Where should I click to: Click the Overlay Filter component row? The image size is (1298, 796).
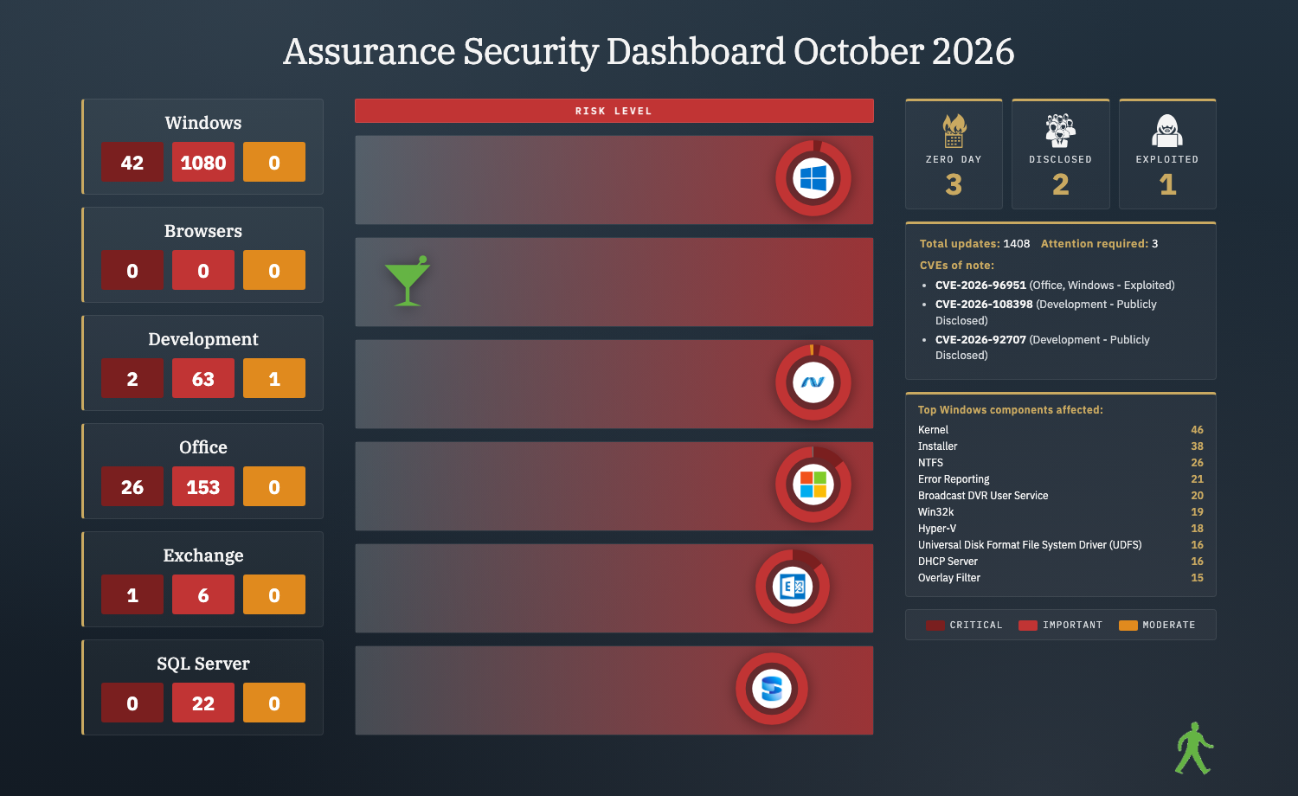click(x=1061, y=578)
